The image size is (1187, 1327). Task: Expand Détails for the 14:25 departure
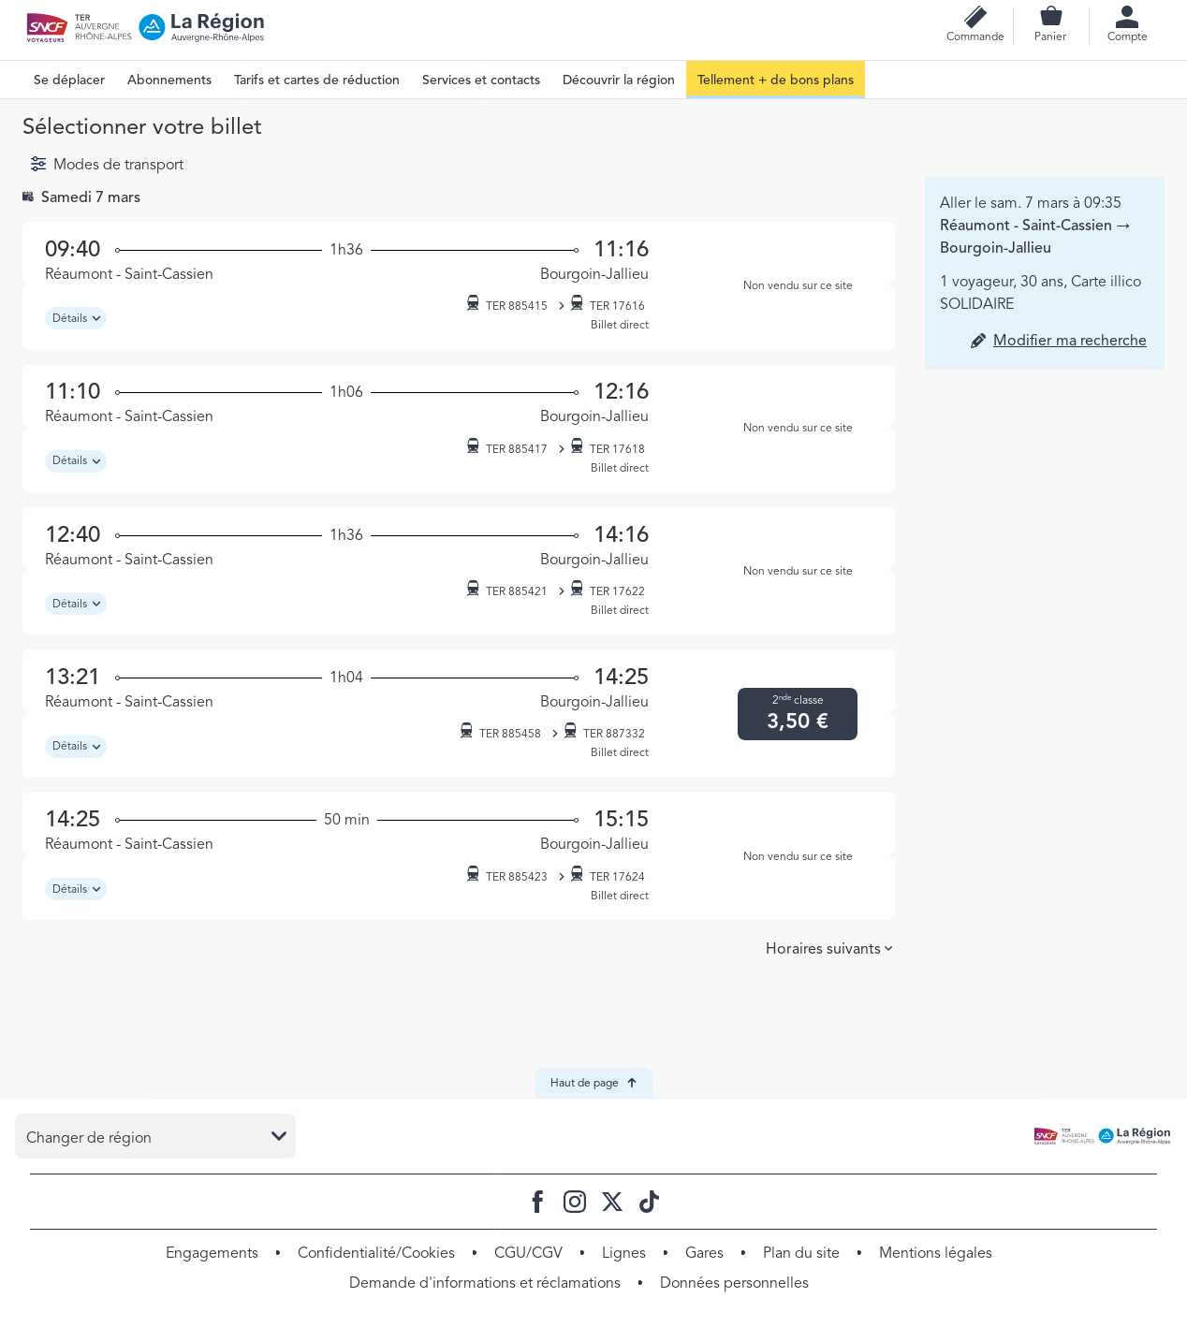[x=76, y=889]
